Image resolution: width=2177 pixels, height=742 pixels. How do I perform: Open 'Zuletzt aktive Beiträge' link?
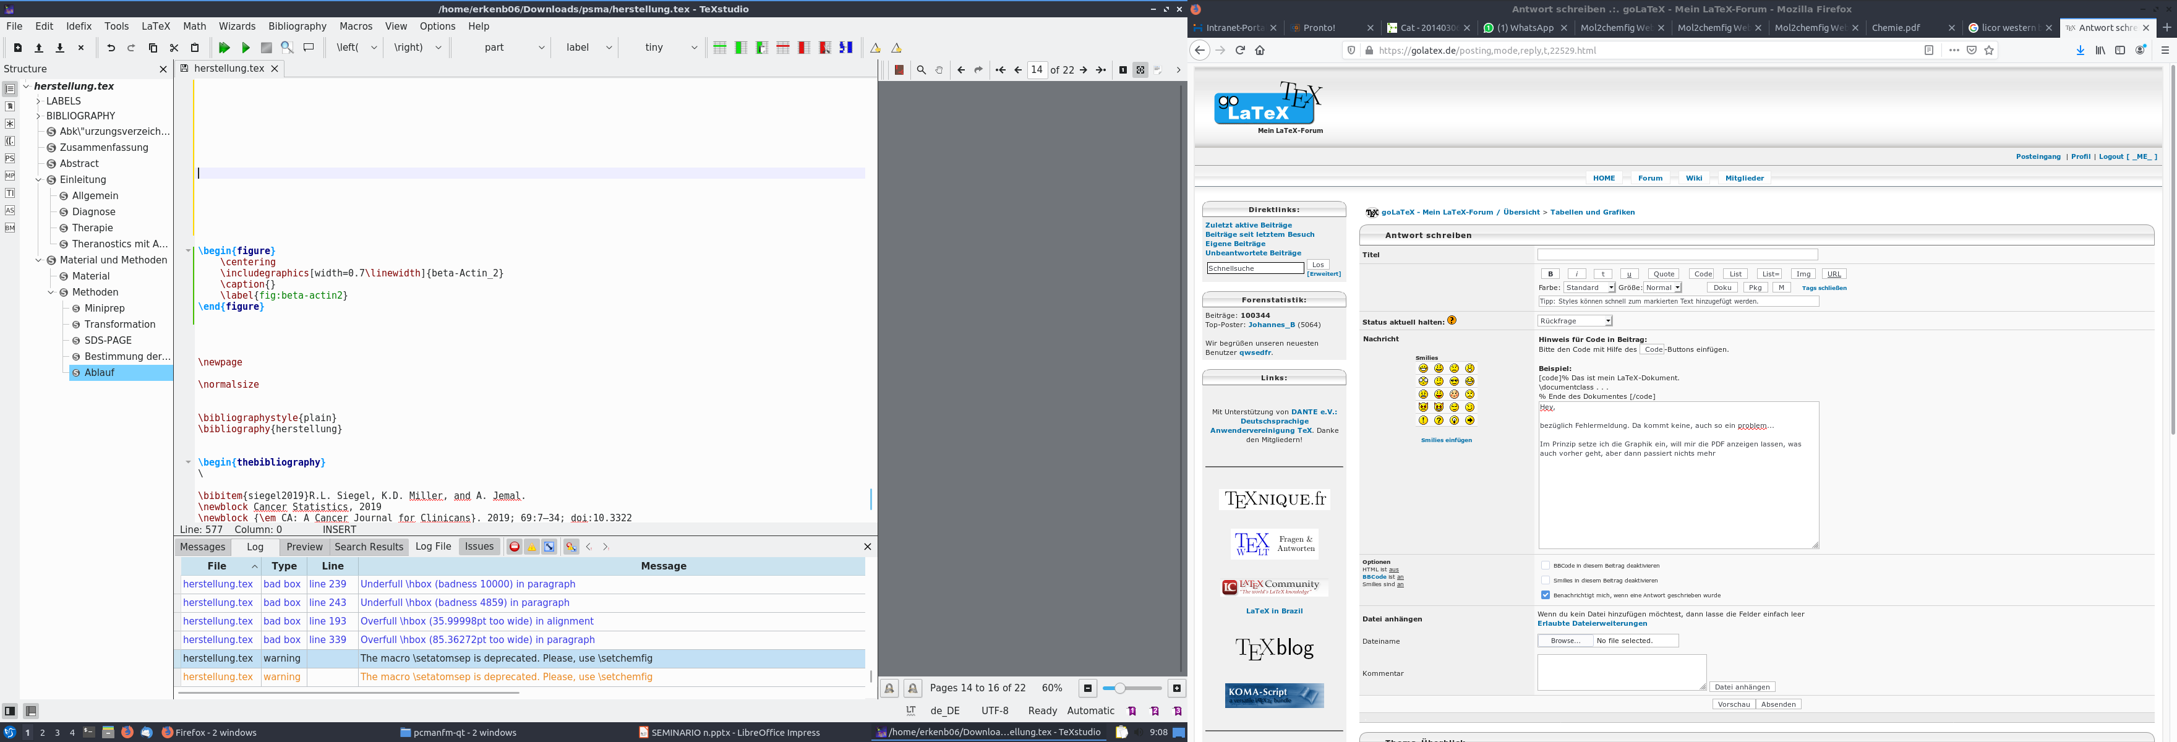(1248, 226)
